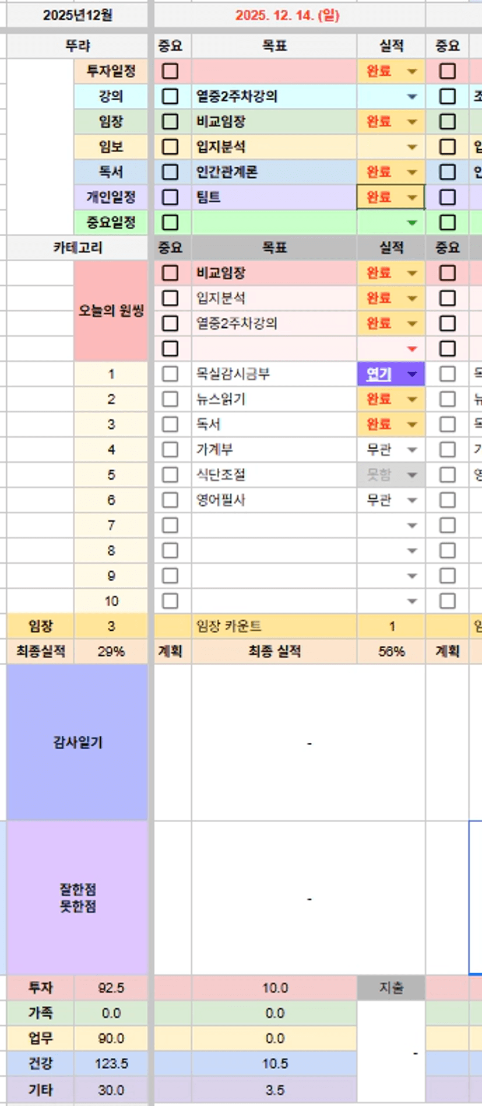Image resolution: width=482 pixels, height=1106 pixels.
Task: Select the 2025. 12. 14. (일) date header
Action: (287, 15)
